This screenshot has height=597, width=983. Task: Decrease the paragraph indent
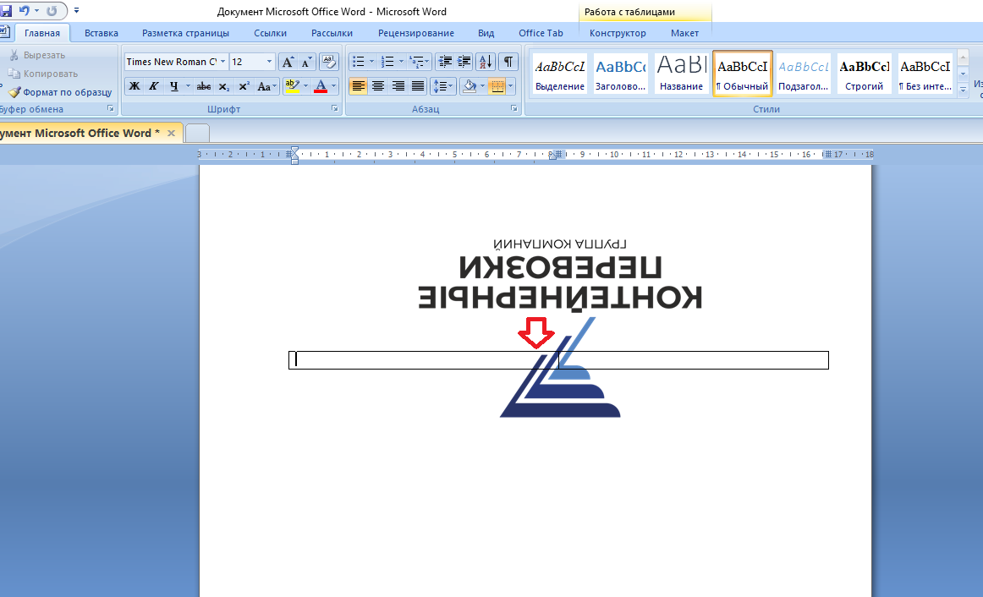point(445,62)
